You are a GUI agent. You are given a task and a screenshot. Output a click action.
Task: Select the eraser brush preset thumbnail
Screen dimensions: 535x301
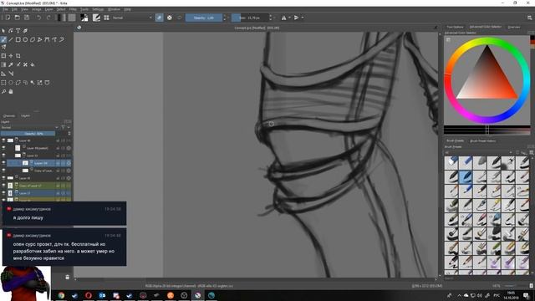coord(451,162)
